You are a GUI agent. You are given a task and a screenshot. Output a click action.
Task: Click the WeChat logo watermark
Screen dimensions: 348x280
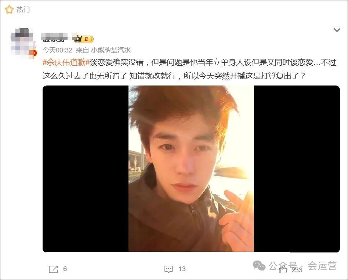tap(259, 265)
